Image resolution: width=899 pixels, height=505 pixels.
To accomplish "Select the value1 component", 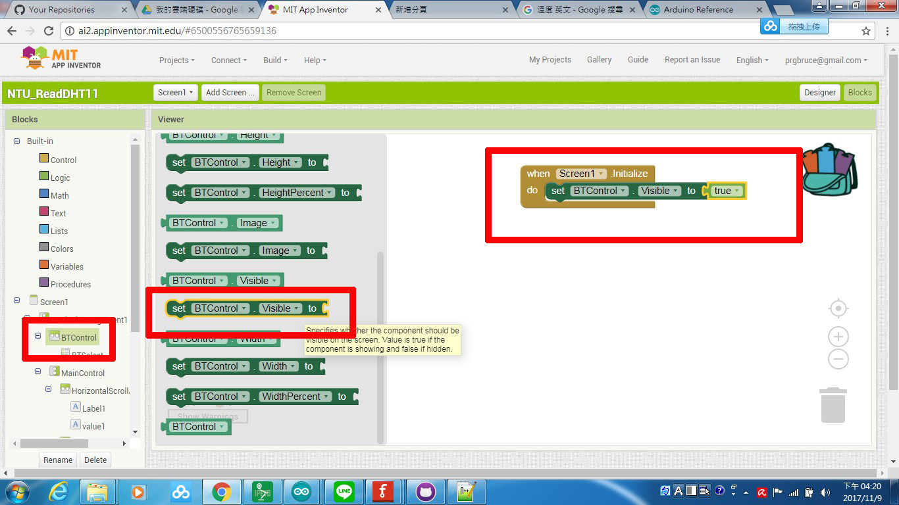I will [x=93, y=426].
